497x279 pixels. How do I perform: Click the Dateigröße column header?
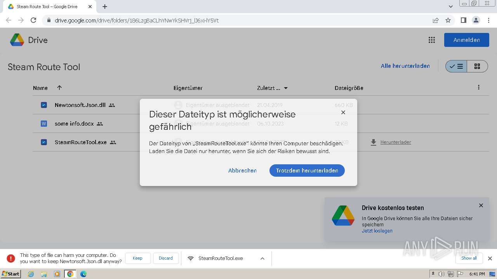[349, 88]
